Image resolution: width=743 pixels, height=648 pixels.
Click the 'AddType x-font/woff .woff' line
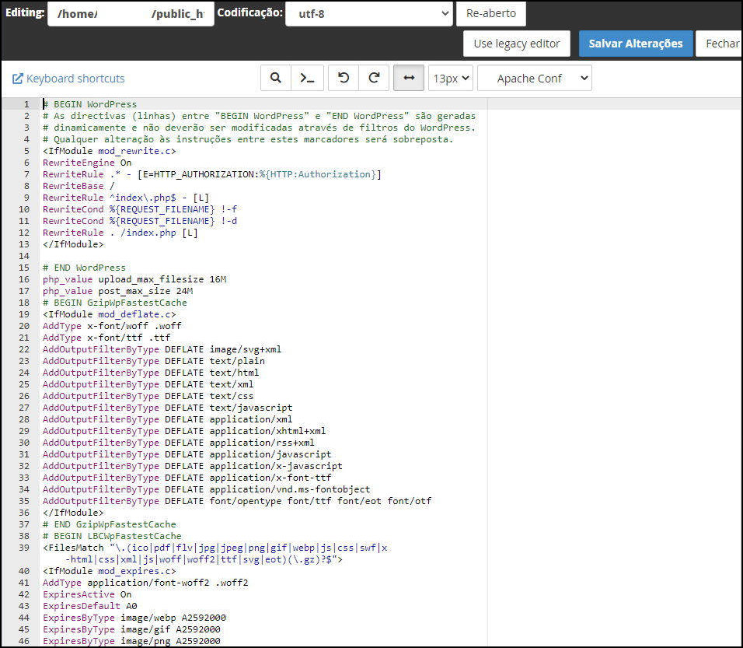pyautogui.click(x=112, y=326)
